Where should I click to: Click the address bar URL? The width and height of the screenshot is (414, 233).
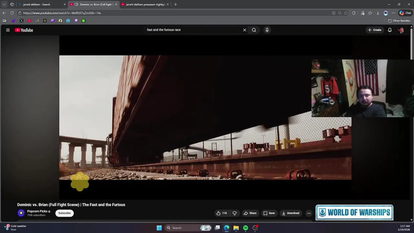62,13
